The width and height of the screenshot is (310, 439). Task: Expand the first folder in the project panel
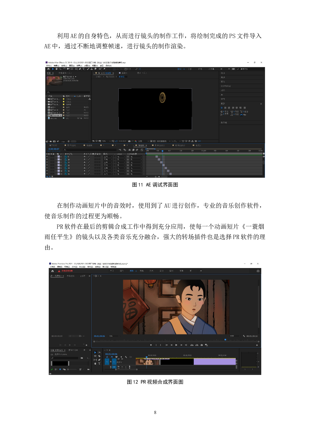[x=46, y=99]
